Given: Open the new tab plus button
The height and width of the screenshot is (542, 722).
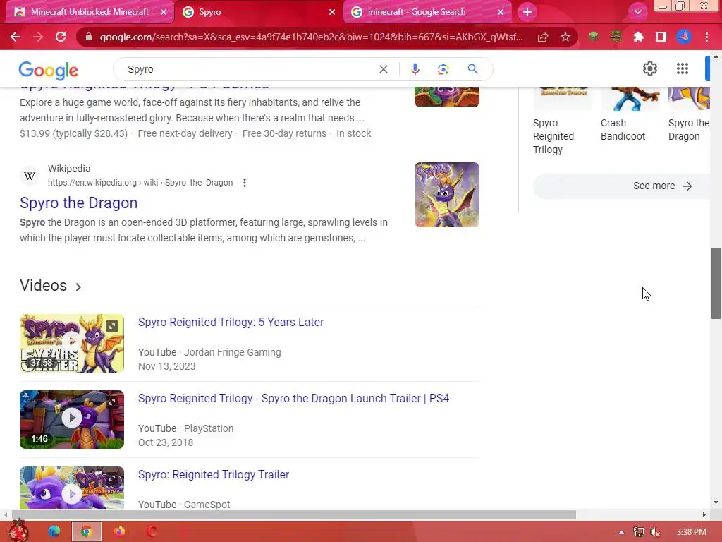Looking at the screenshot, I should coord(527,12).
